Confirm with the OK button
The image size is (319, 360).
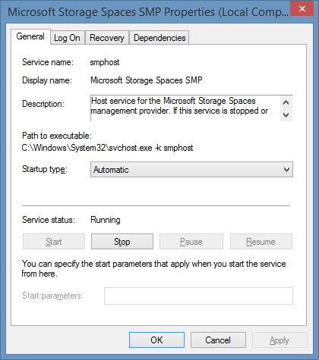(156, 340)
